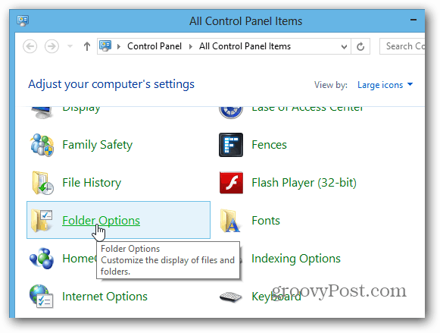Expand the arrow after Control Panel breadcrumb
The image size is (440, 333).
point(191,46)
